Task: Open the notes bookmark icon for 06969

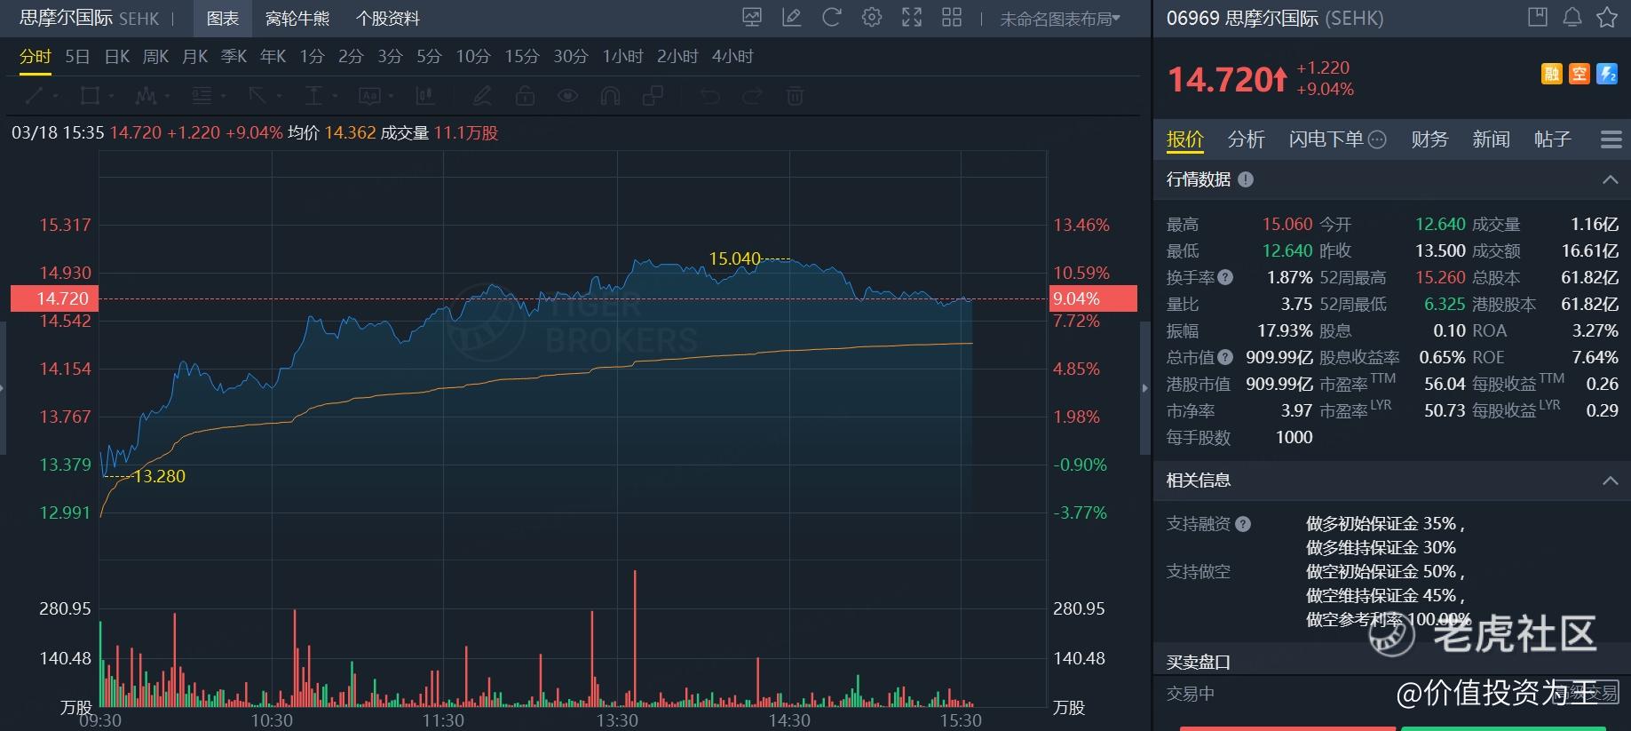Action: (x=1537, y=17)
